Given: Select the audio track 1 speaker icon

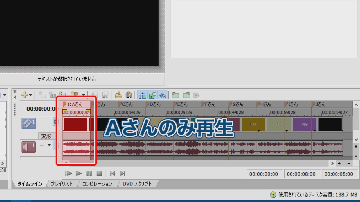Looking at the screenshot, I should point(28,147).
